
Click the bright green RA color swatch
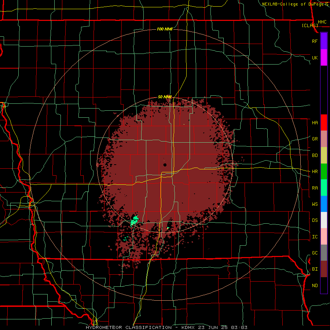pos(324,188)
